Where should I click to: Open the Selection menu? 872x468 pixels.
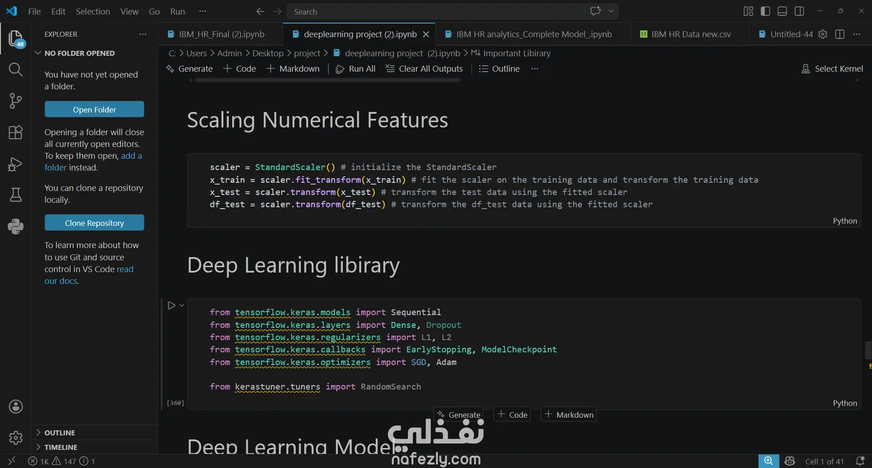click(93, 11)
